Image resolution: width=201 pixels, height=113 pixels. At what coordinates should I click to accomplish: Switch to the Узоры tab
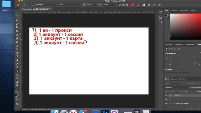(x=193, y=11)
